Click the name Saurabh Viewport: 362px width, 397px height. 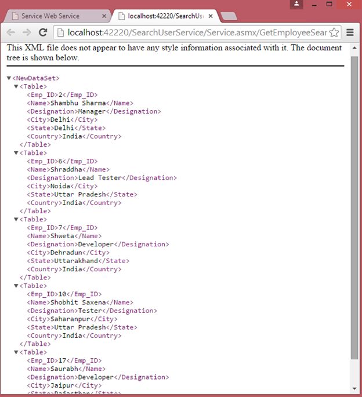pyautogui.click(x=64, y=369)
